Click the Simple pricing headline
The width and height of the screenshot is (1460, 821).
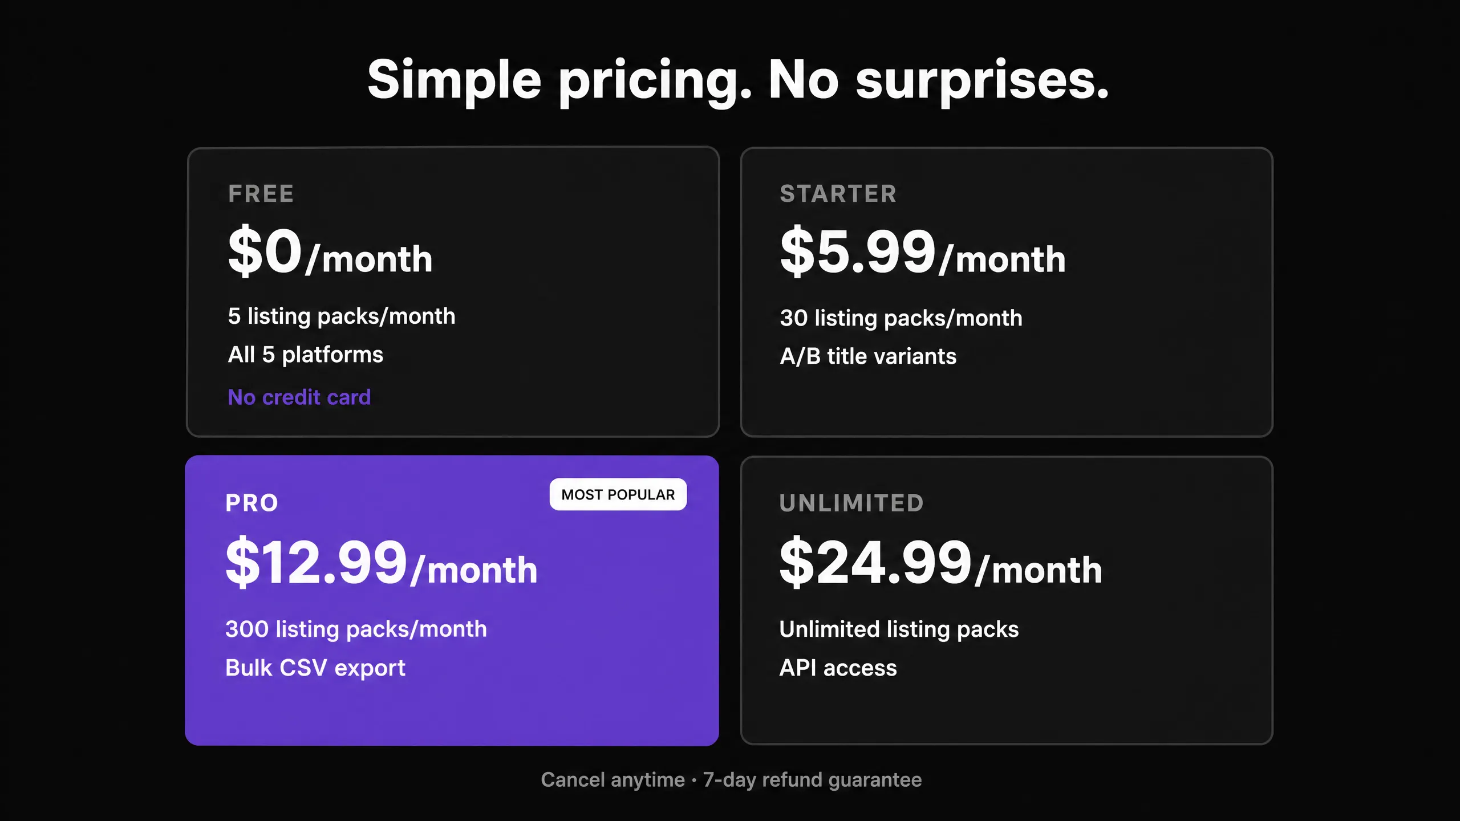click(738, 81)
